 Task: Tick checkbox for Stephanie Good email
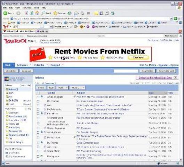(38, 118)
